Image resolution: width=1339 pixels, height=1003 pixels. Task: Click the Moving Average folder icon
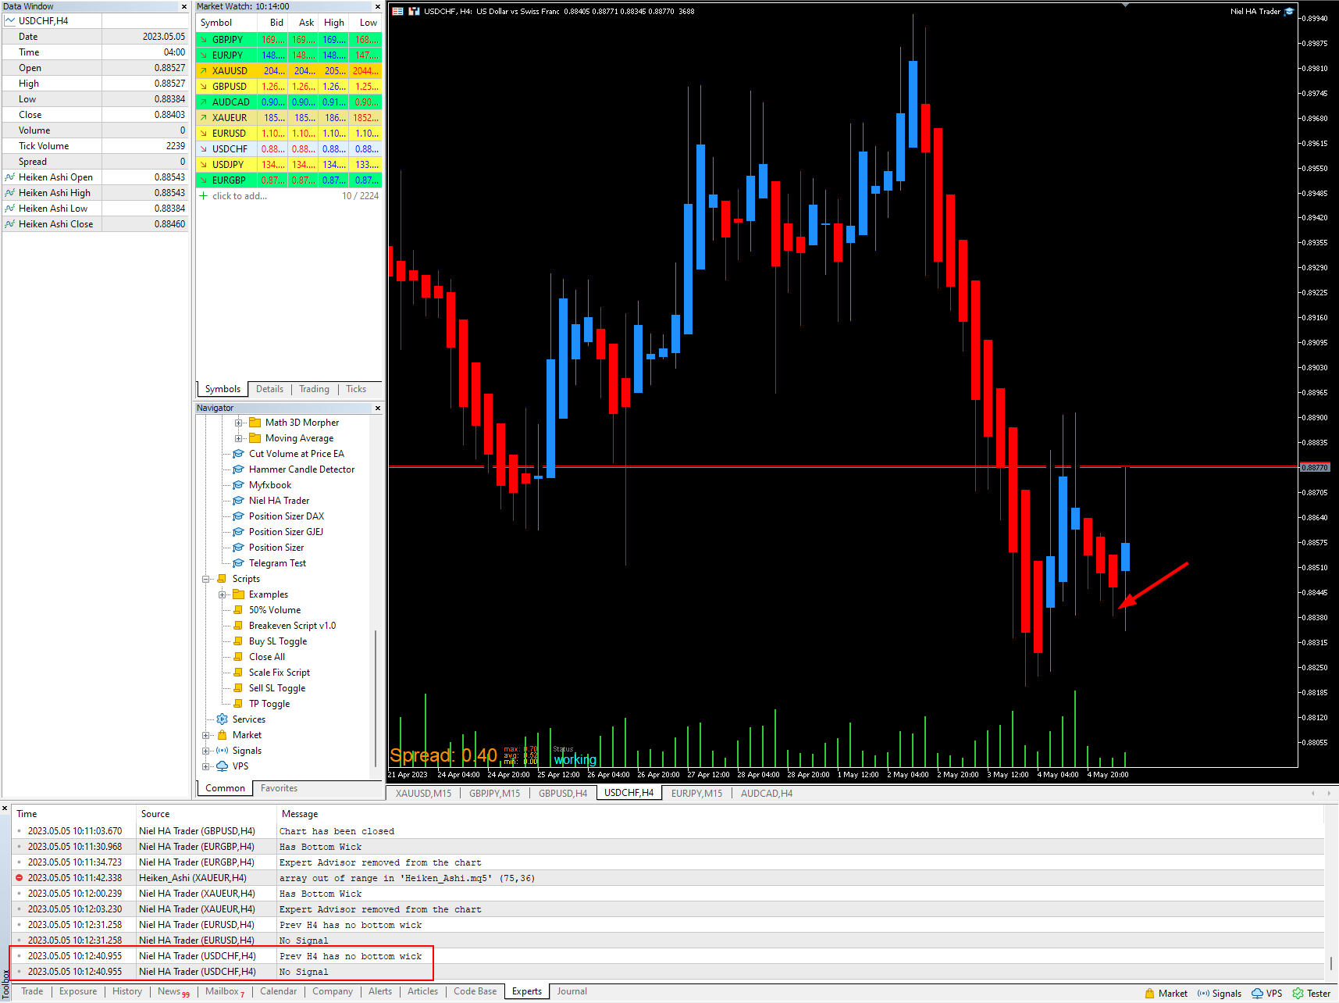coord(255,438)
